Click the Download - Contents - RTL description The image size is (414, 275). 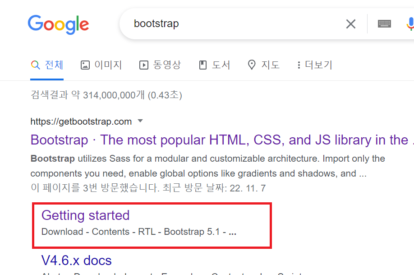click(139, 232)
